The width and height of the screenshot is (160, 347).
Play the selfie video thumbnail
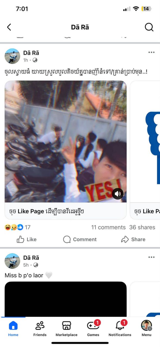66,142
